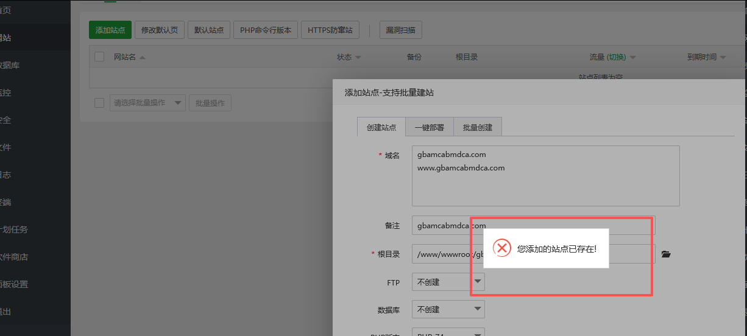Expand the PHP version dropdown
Viewport: 747px width, 336px height.
pyautogui.click(x=448, y=332)
